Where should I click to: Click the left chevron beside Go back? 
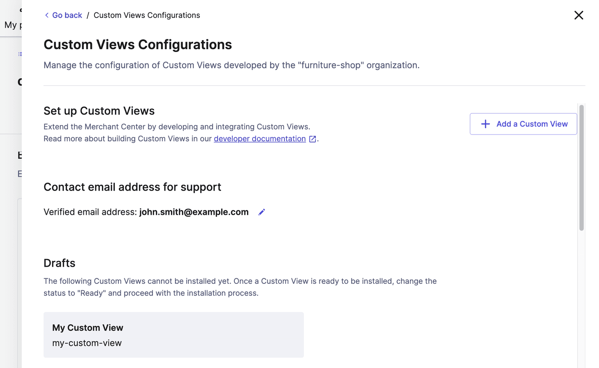pos(47,15)
